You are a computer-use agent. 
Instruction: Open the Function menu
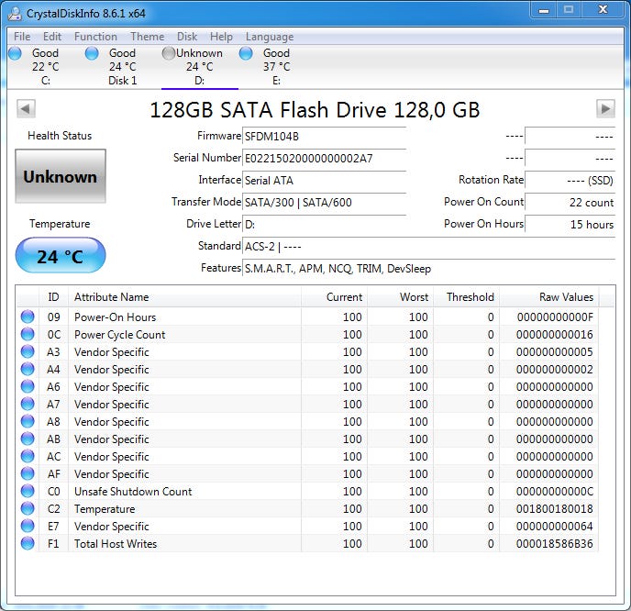tap(95, 37)
